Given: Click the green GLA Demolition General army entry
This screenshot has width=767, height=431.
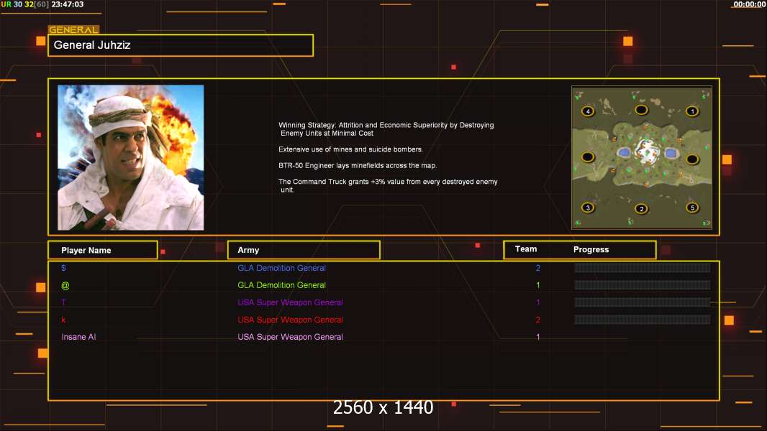Looking at the screenshot, I should [x=281, y=285].
